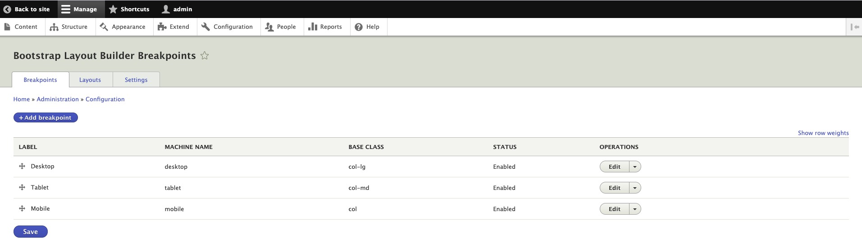Toggle the Shortcuts tray
The height and width of the screenshot is (248, 862).
tap(129, 9)
